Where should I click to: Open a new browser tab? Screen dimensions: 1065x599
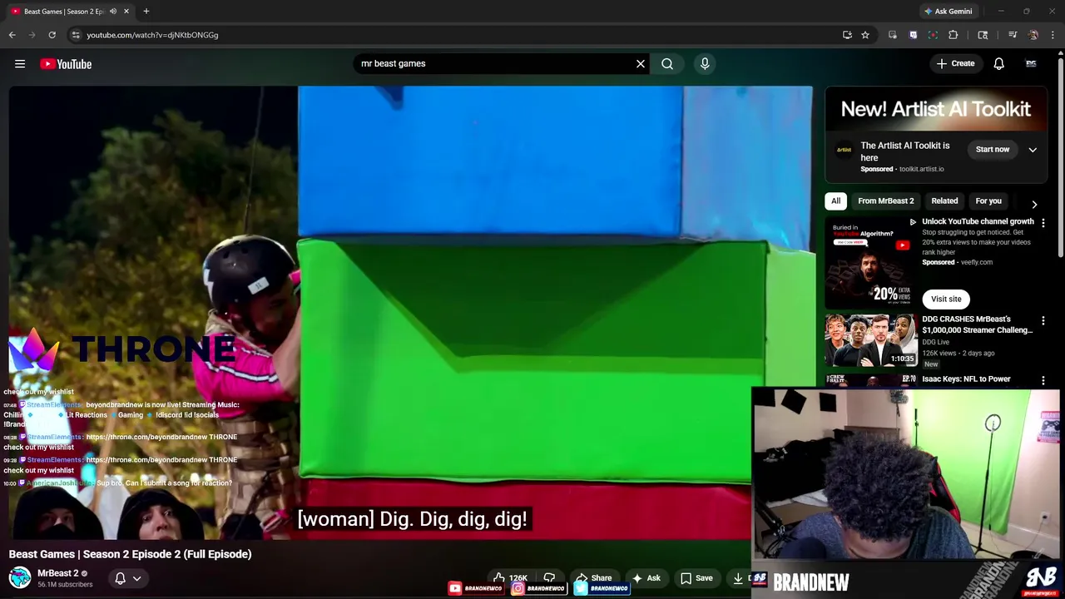tap(146, 12)
